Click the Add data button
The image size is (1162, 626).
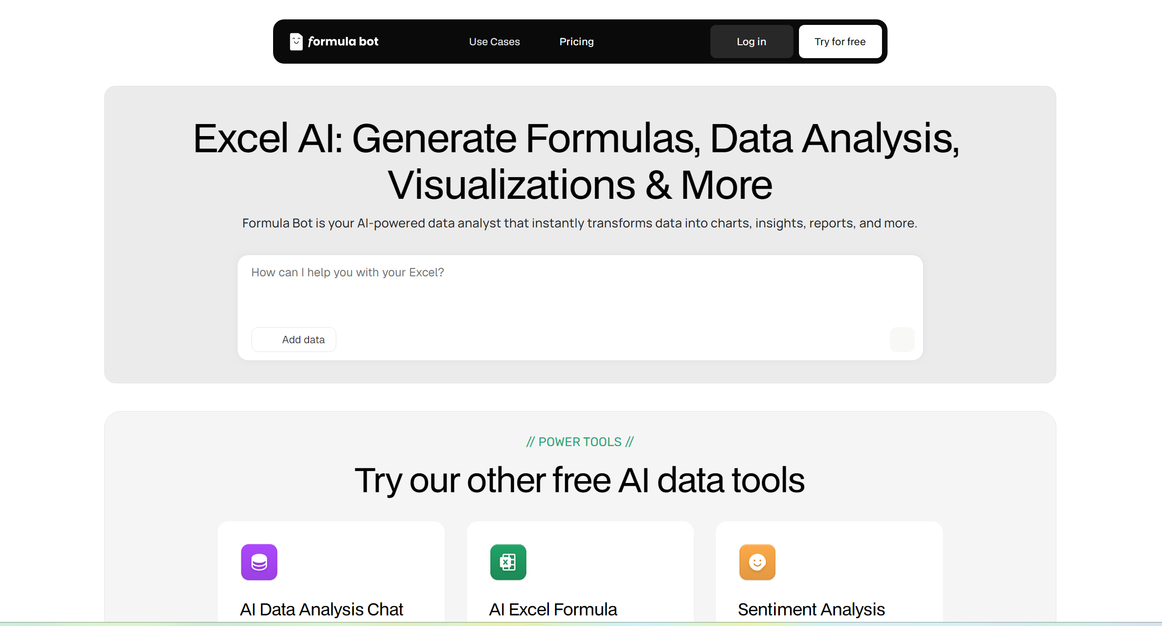point(293,339)
